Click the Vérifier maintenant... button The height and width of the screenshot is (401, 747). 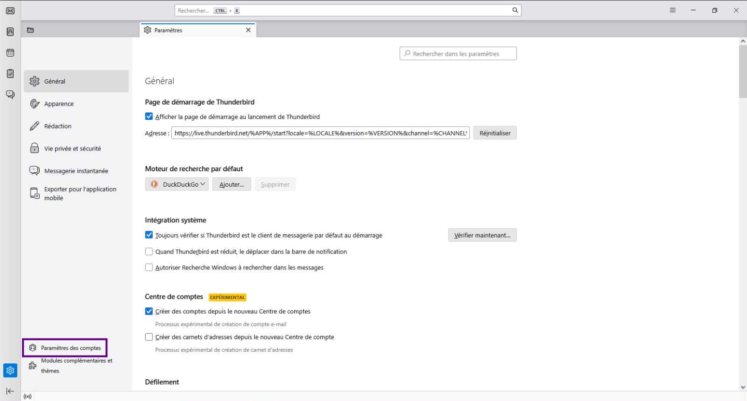tap(482, 235)
